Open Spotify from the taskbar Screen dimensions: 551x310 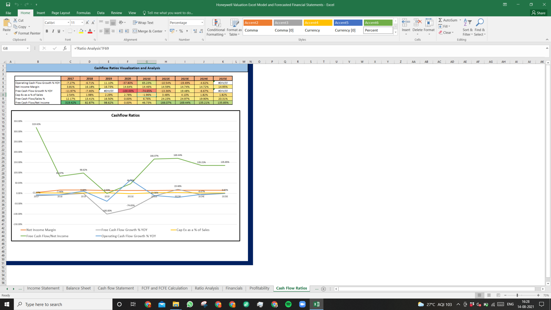[288, 304]
